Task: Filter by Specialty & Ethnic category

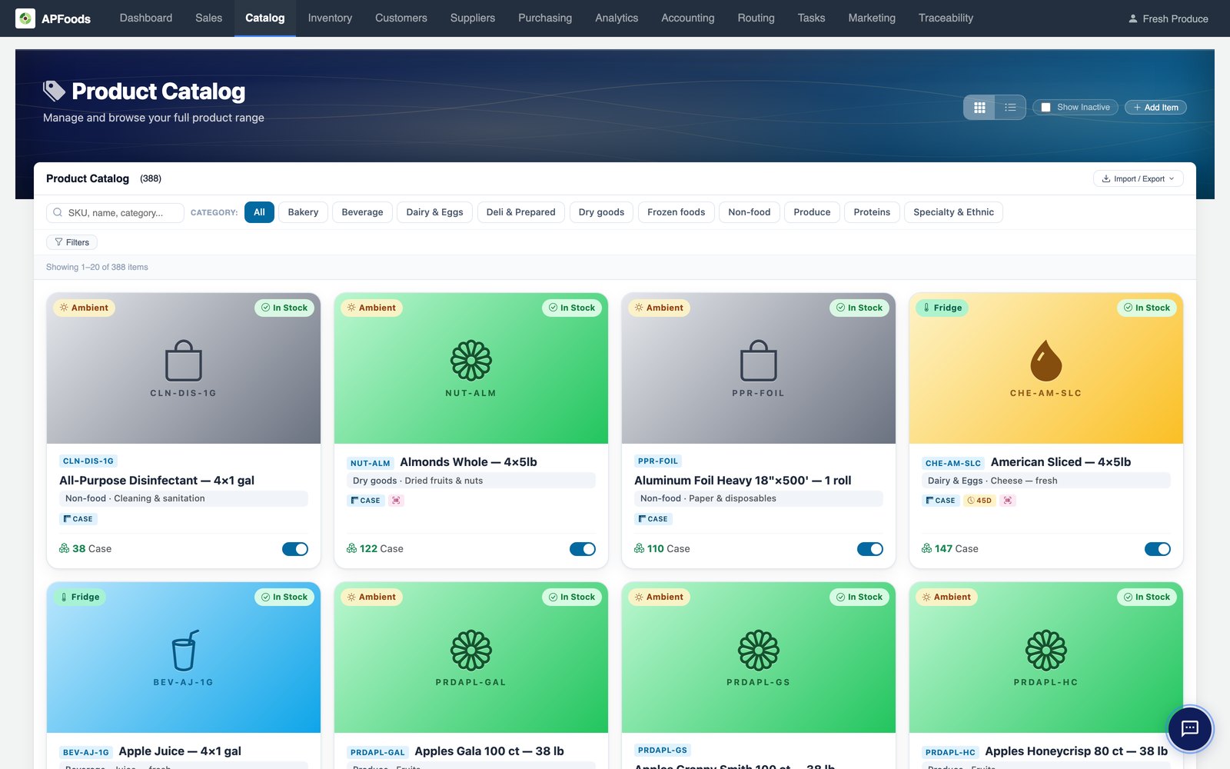Action: coord(953,212)
